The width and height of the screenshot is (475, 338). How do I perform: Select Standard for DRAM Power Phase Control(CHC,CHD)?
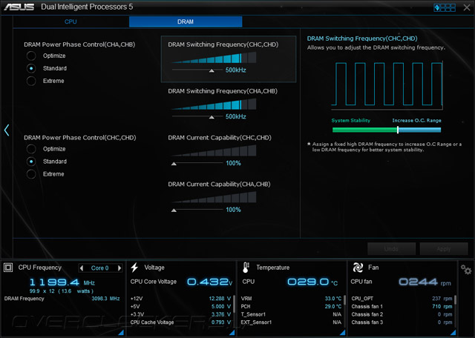click(31, 162)
